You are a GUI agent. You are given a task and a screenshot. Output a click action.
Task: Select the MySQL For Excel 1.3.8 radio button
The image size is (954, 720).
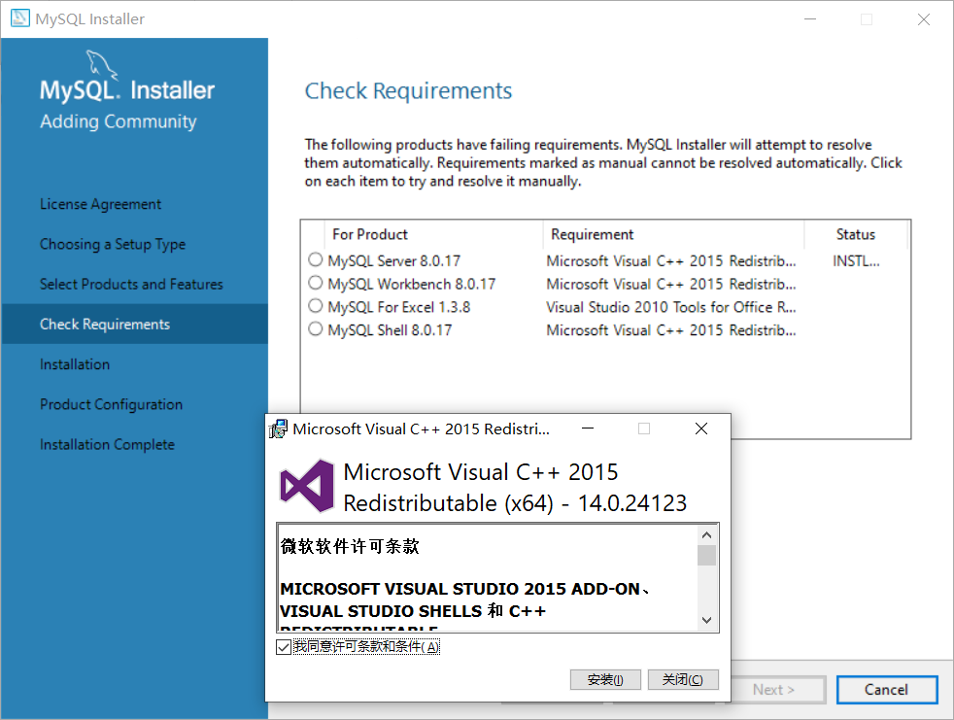[x=315, y=306]
